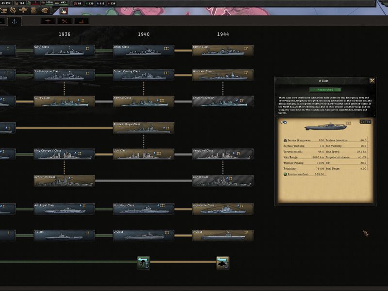The image size is (388, 291).
Task: Click the Surface detection stat
Action: pyautogui.click(x=346, y=140)
